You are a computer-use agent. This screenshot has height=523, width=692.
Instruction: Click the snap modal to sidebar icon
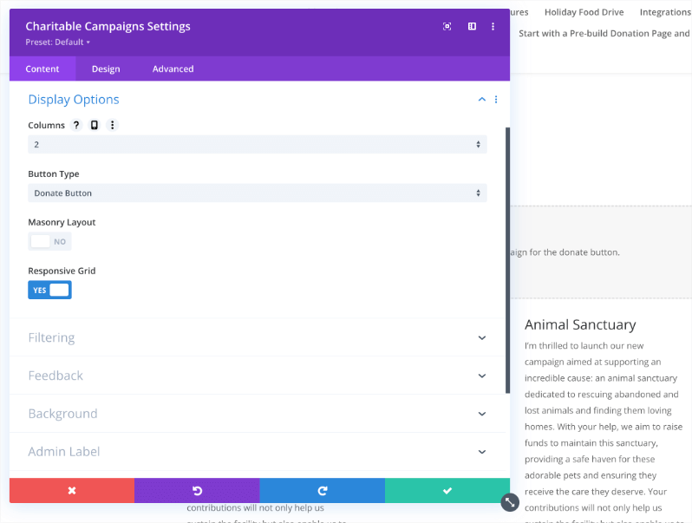[472, 27]
